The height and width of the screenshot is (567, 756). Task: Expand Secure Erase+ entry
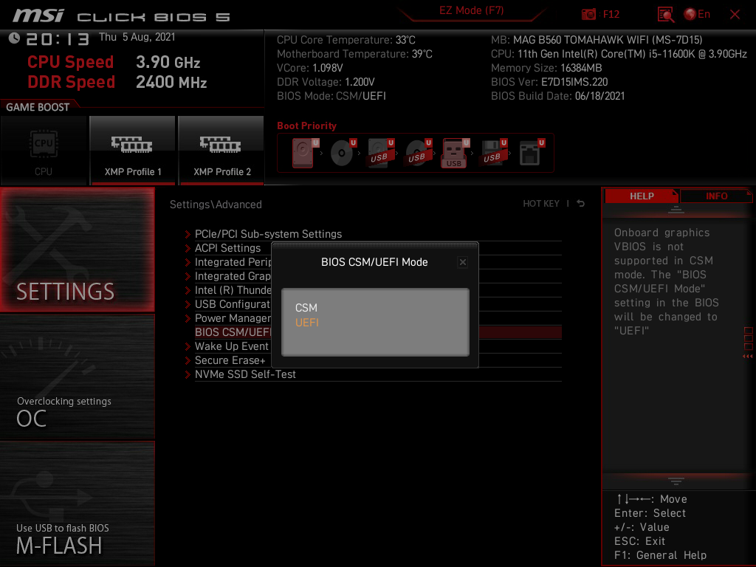click(x=227, y=360)
